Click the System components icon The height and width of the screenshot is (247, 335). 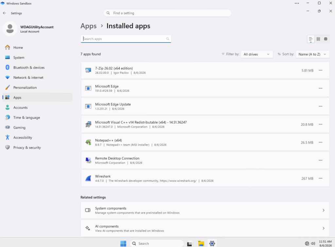(x=88, y=210)
